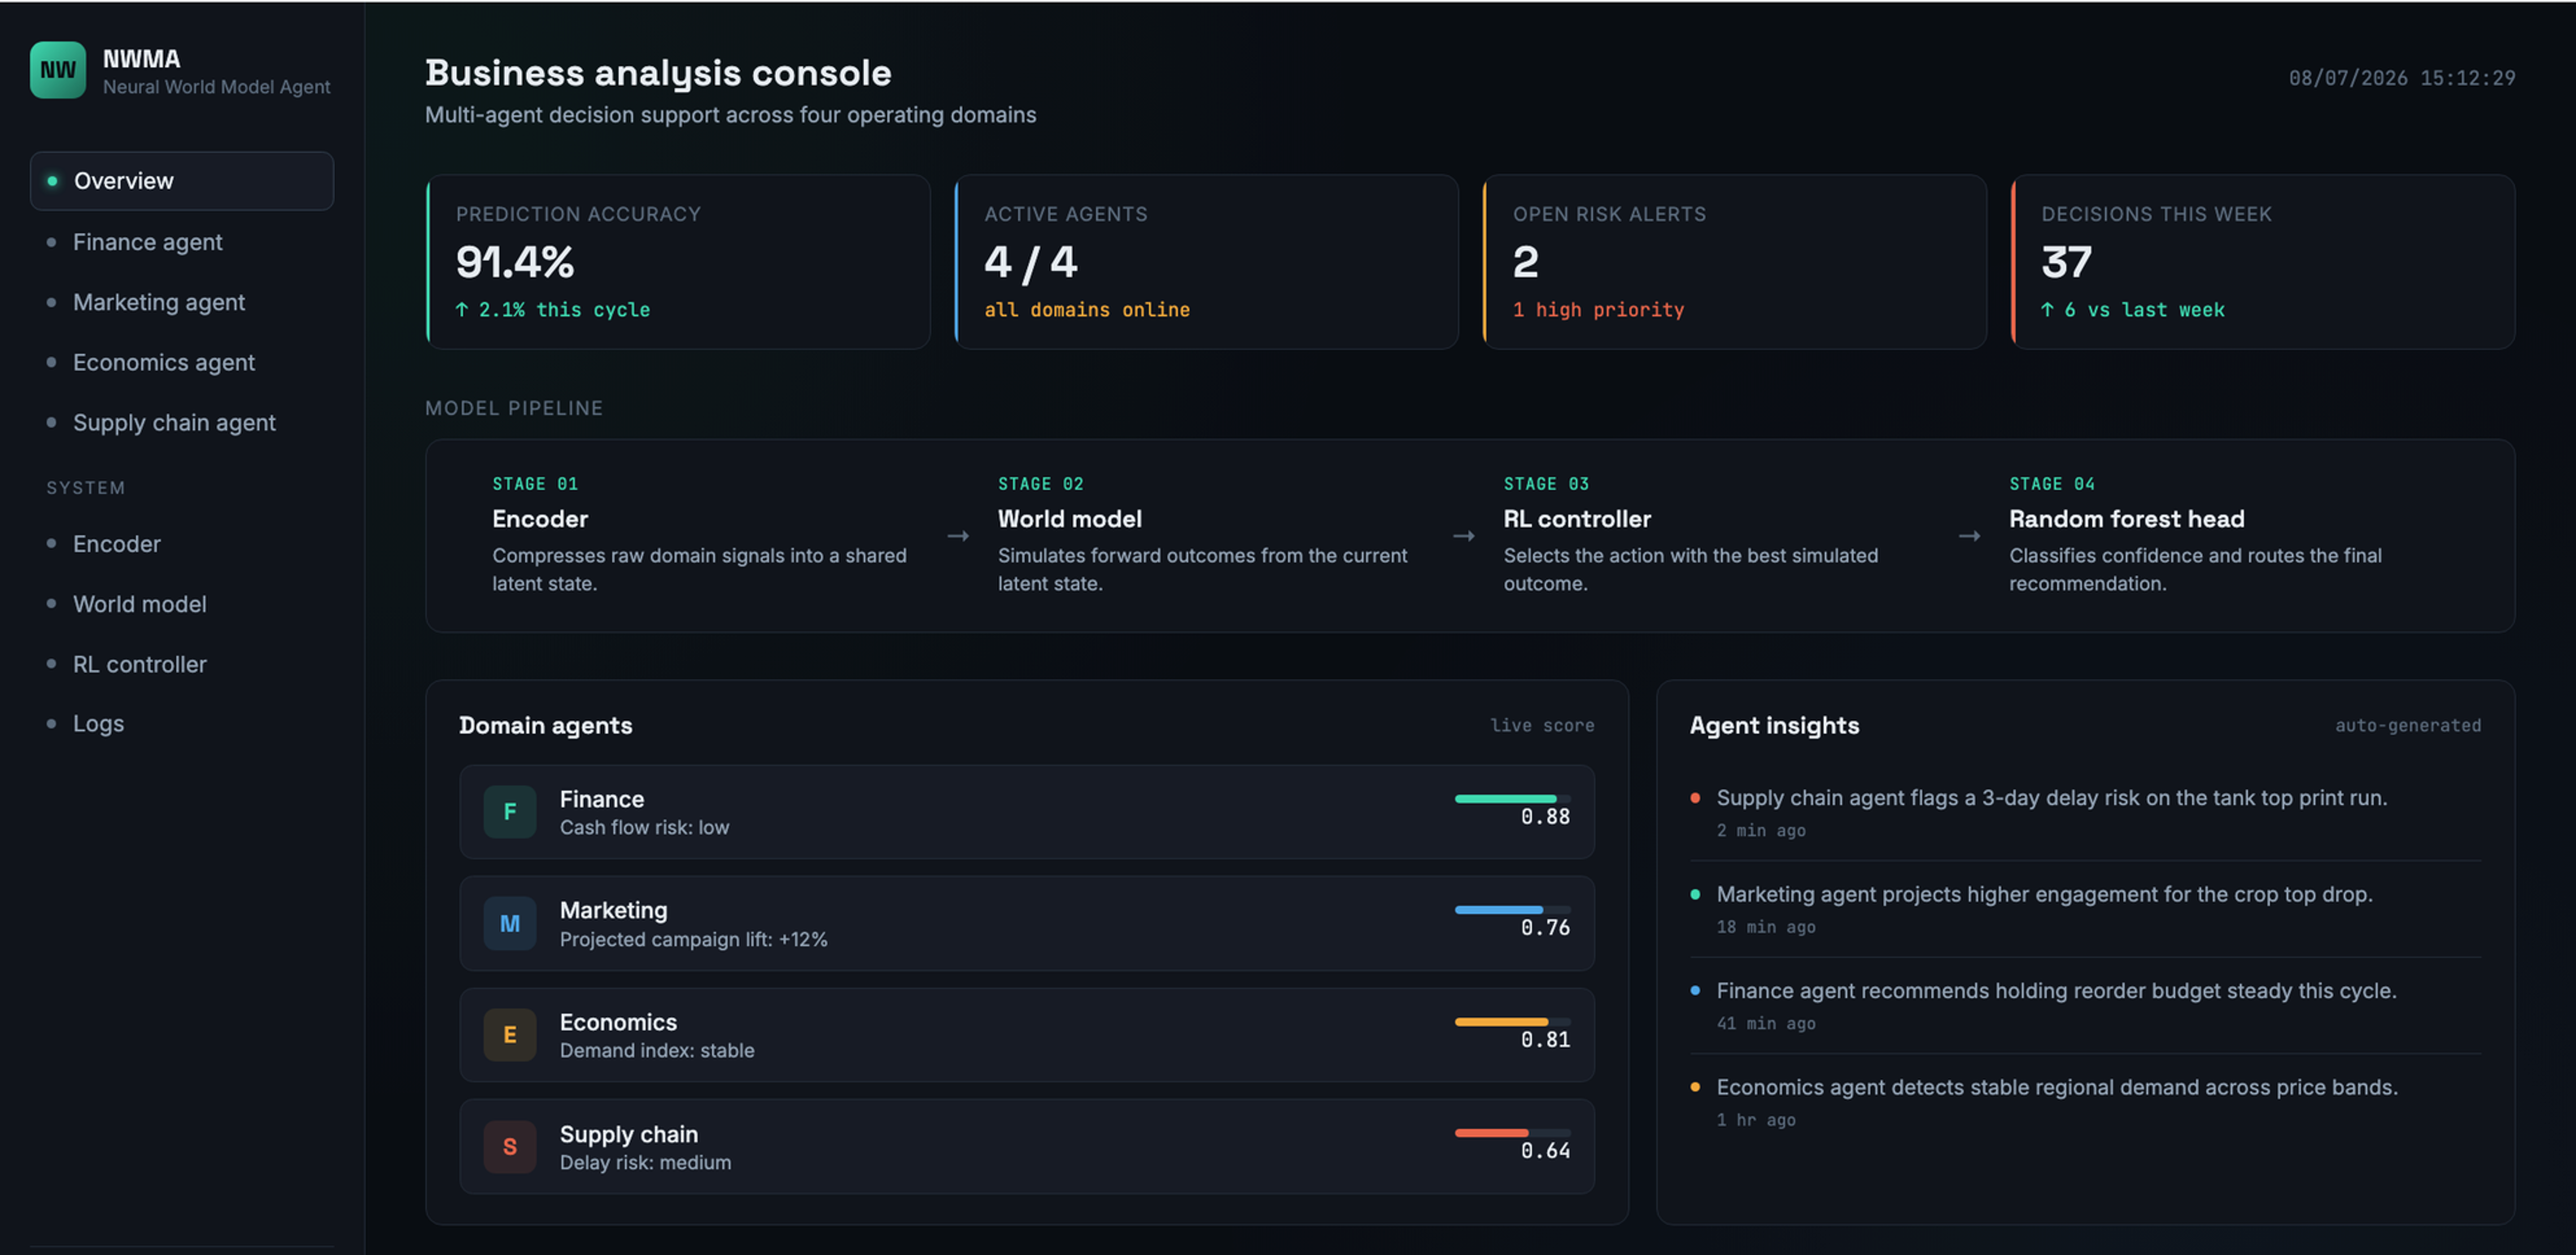Click the Finance F avatar icon

coord(510,812)
